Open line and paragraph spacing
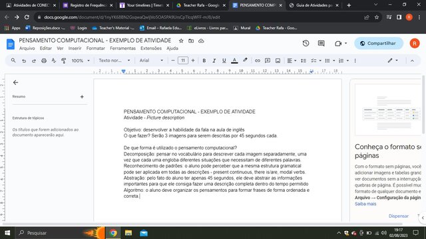 (304, 60)
